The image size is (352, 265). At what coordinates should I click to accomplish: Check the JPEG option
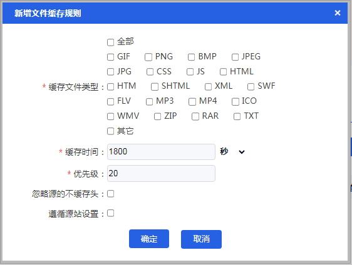pyautogui.click(x=235, y=57)
